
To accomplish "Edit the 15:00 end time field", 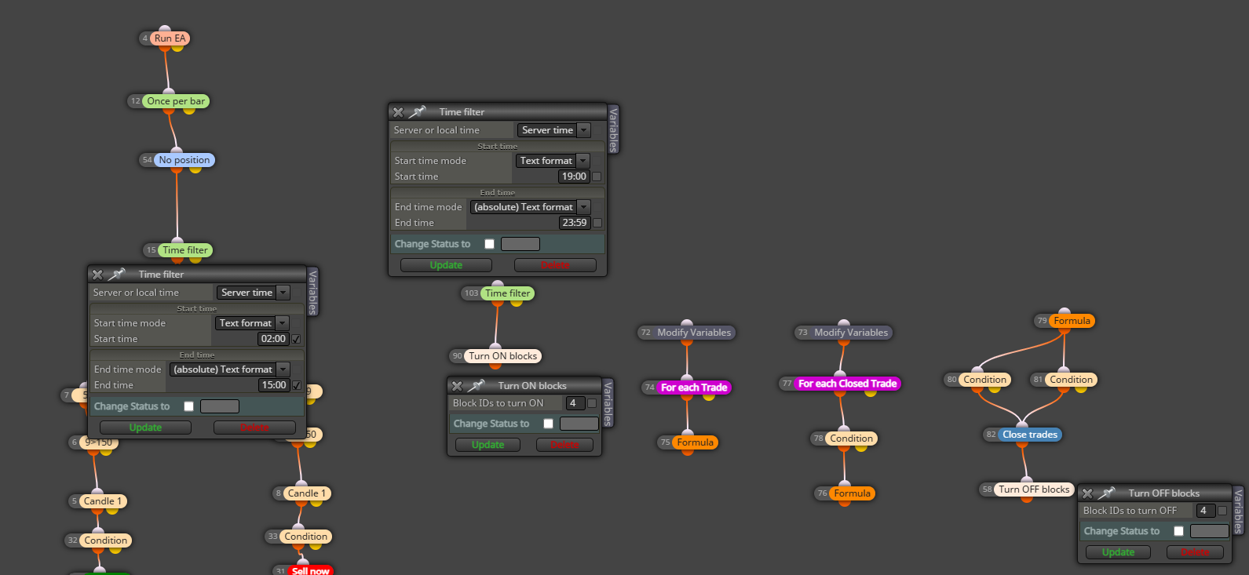I will pos(273,385).
